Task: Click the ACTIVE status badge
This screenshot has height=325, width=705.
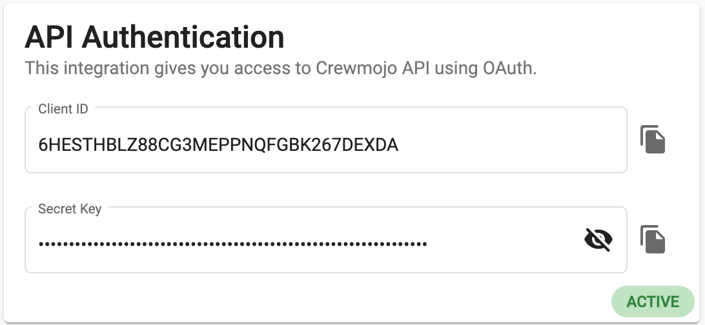Action: (x=653, y=302)
